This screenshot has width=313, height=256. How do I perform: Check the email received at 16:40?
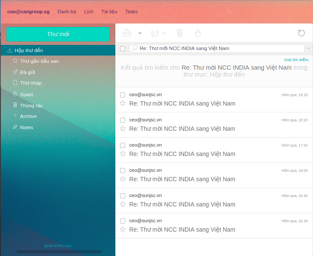(x=123, y=196)
